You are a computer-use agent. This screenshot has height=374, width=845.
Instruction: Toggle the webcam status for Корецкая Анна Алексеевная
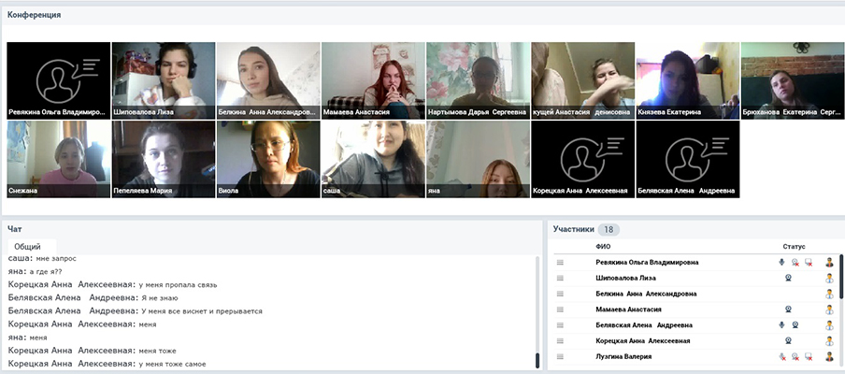pos(788,341)
